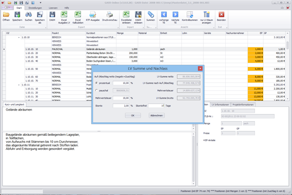Click the Summen paperclip icon
Viewport: 292px width, 195px height.
tap(150, 16)
